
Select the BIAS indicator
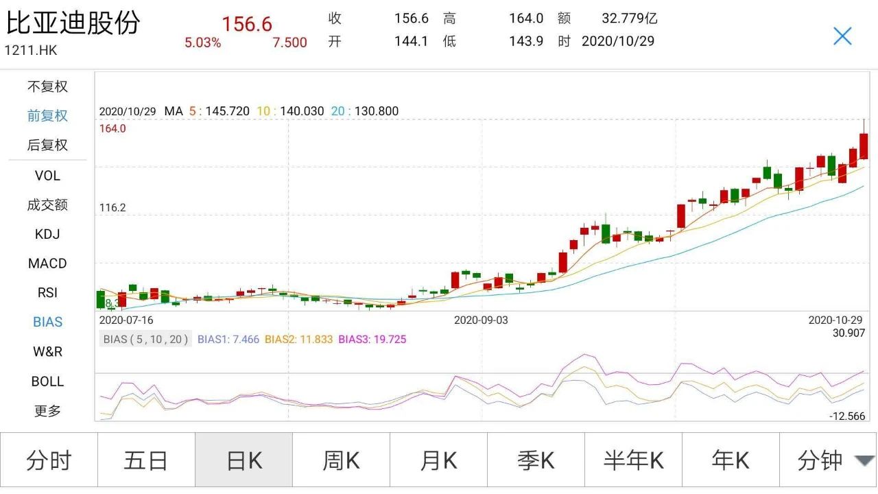pos(47,322)
